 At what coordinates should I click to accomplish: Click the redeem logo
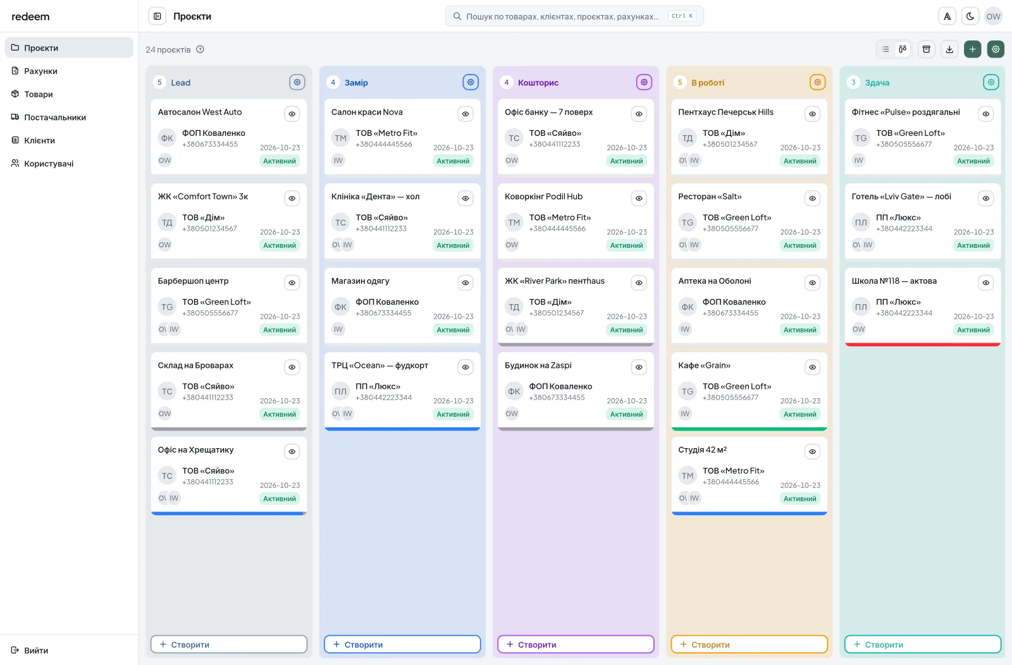(x=30, y=16)
